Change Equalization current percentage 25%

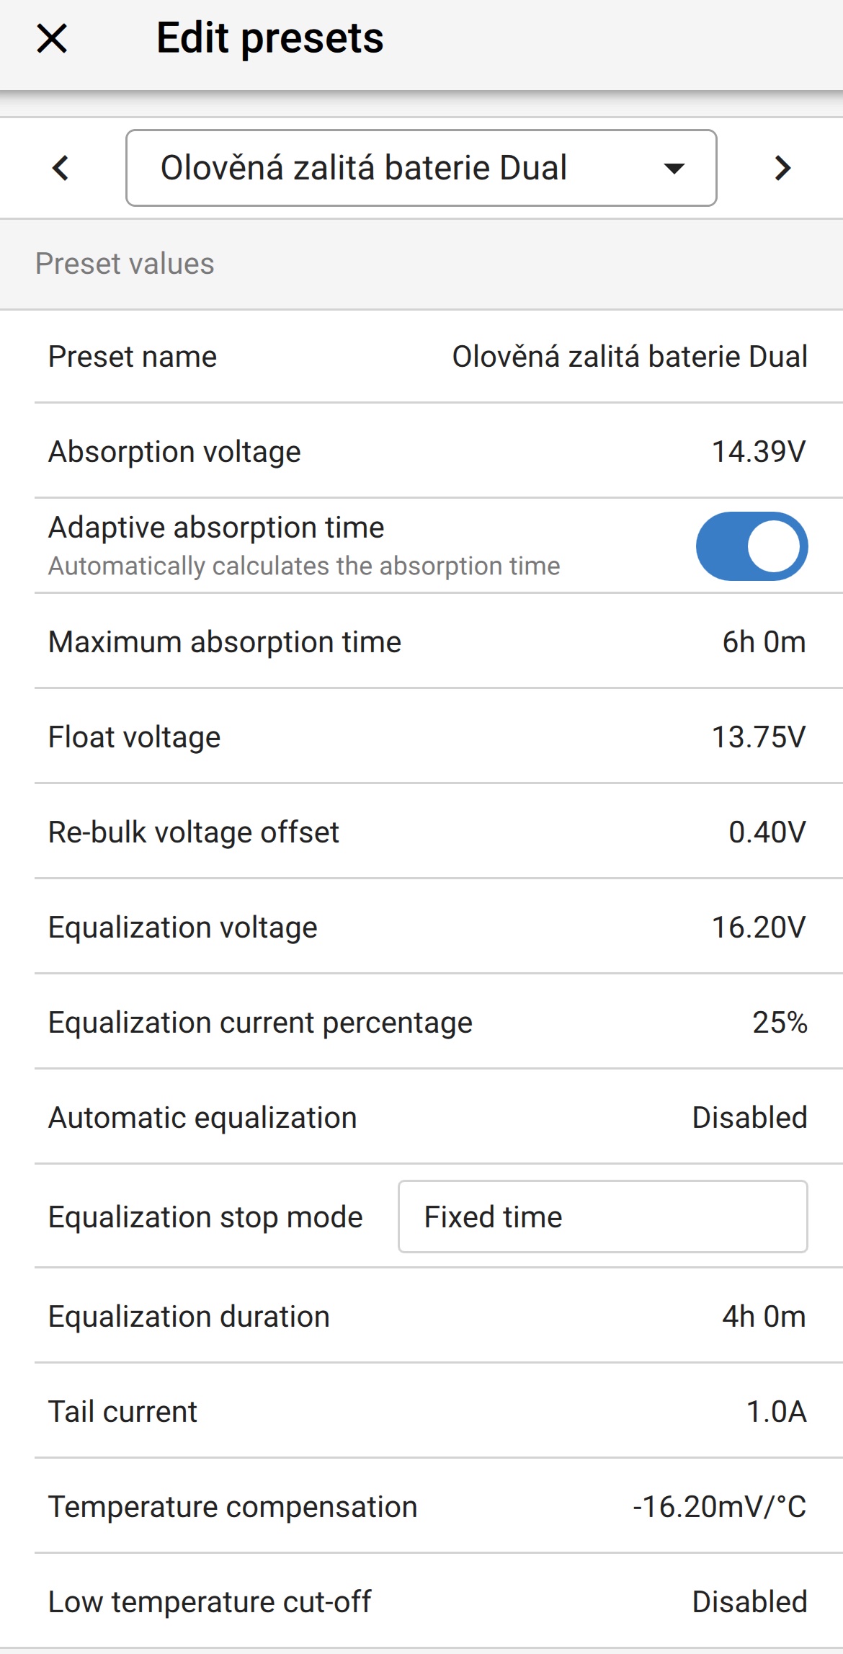pyautogui.click(x=780, y=1023)
